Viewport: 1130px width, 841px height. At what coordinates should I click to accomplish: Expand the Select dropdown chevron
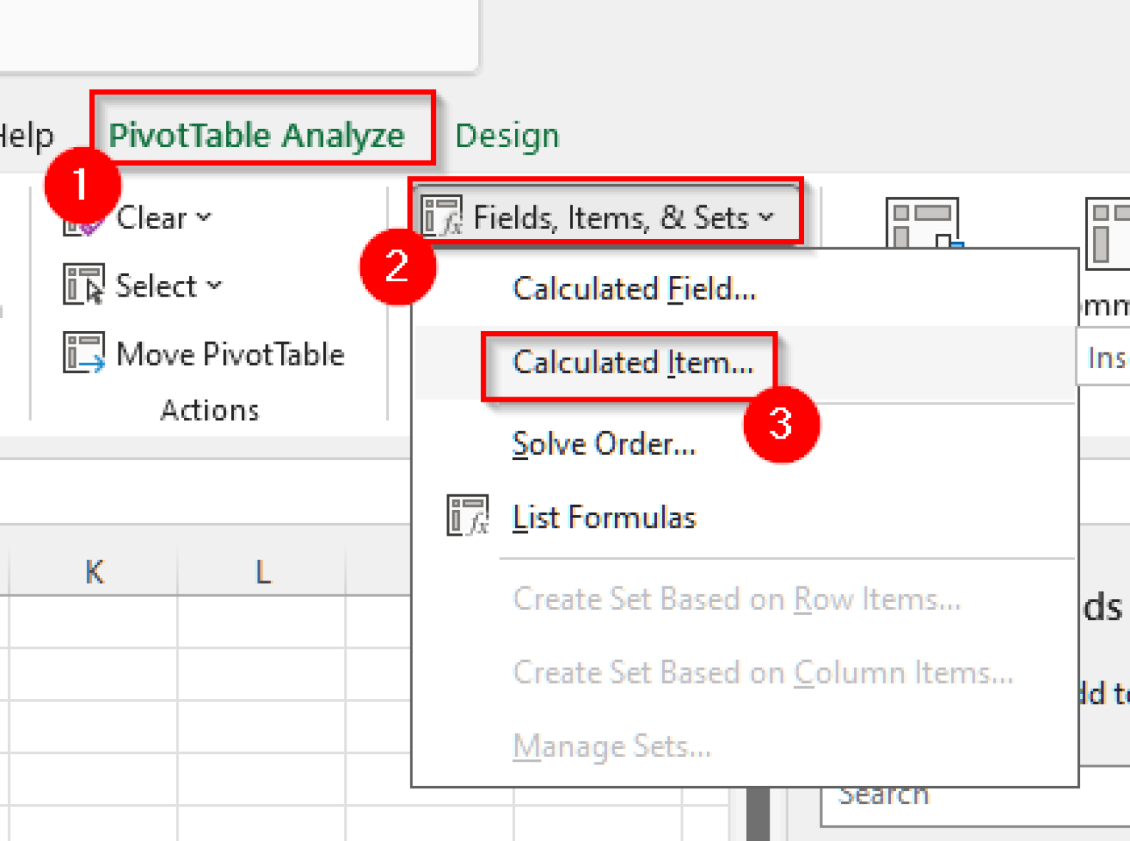coord(214,287)
